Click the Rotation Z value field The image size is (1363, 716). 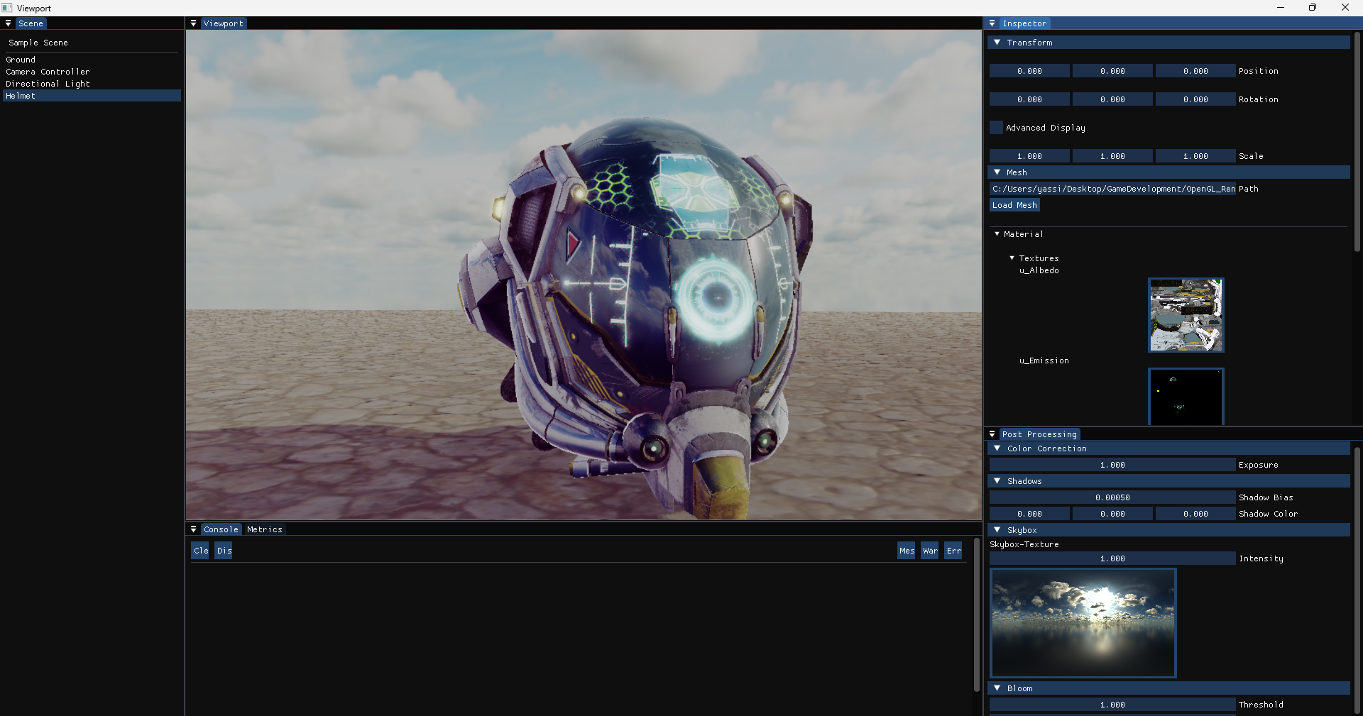pos(1195,99)
